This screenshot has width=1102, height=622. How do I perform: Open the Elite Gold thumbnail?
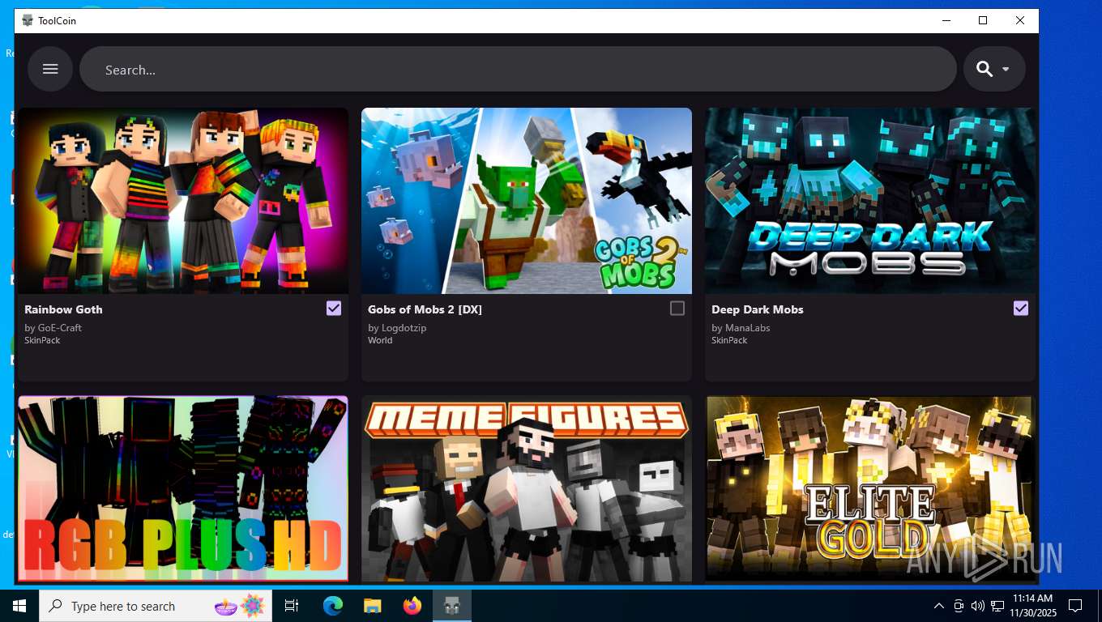click(870, 488)
